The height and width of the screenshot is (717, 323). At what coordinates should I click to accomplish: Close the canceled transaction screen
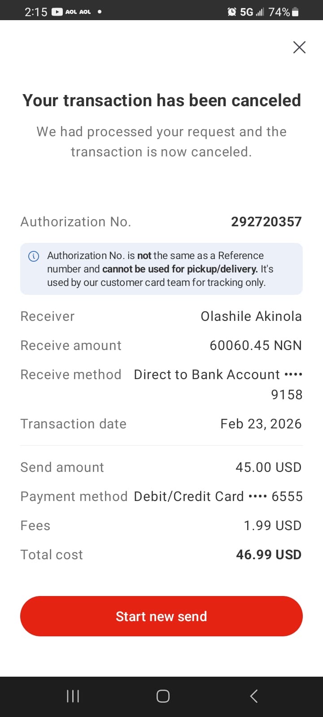tap(299, 47)
